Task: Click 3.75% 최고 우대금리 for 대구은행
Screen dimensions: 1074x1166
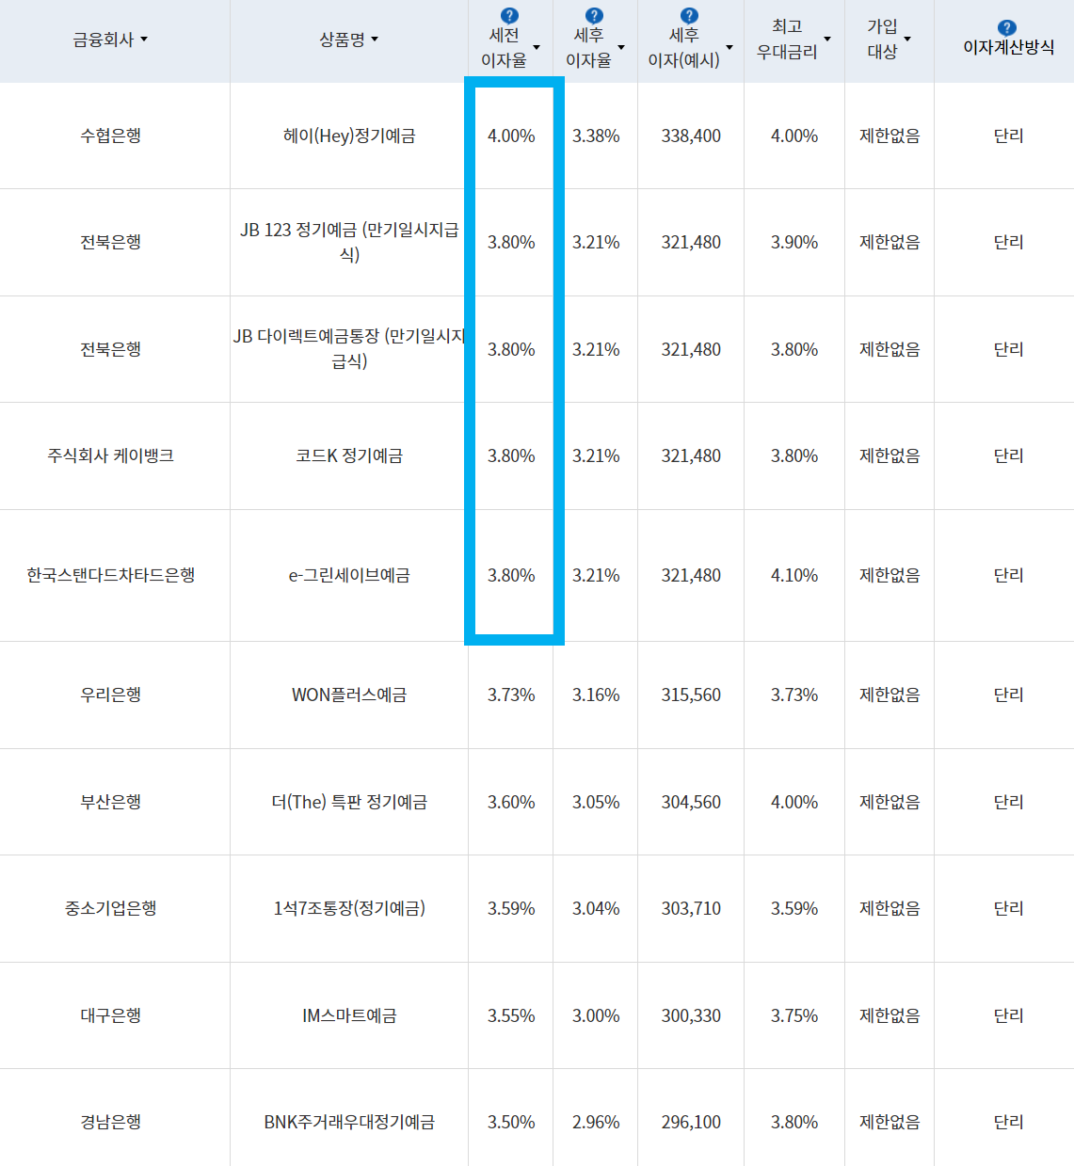Action: click(794, 1015)
